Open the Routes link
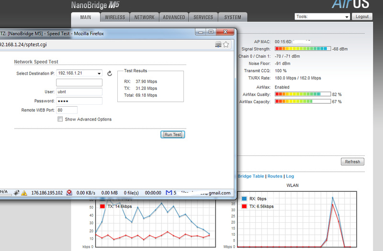 [275, 176]
